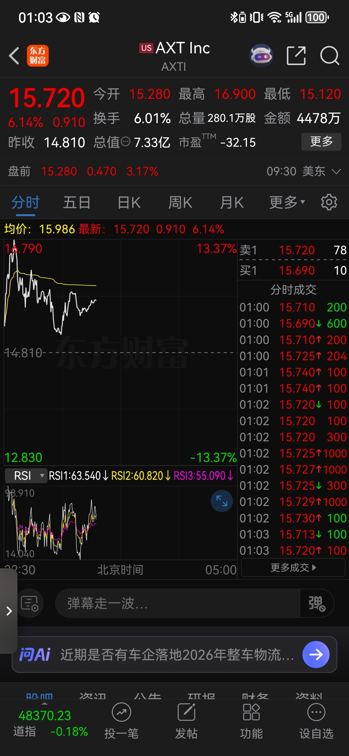Toggle the 弹 danmaku icon
The height and width of the screenshot is (756, 349).
click(317, 603)
